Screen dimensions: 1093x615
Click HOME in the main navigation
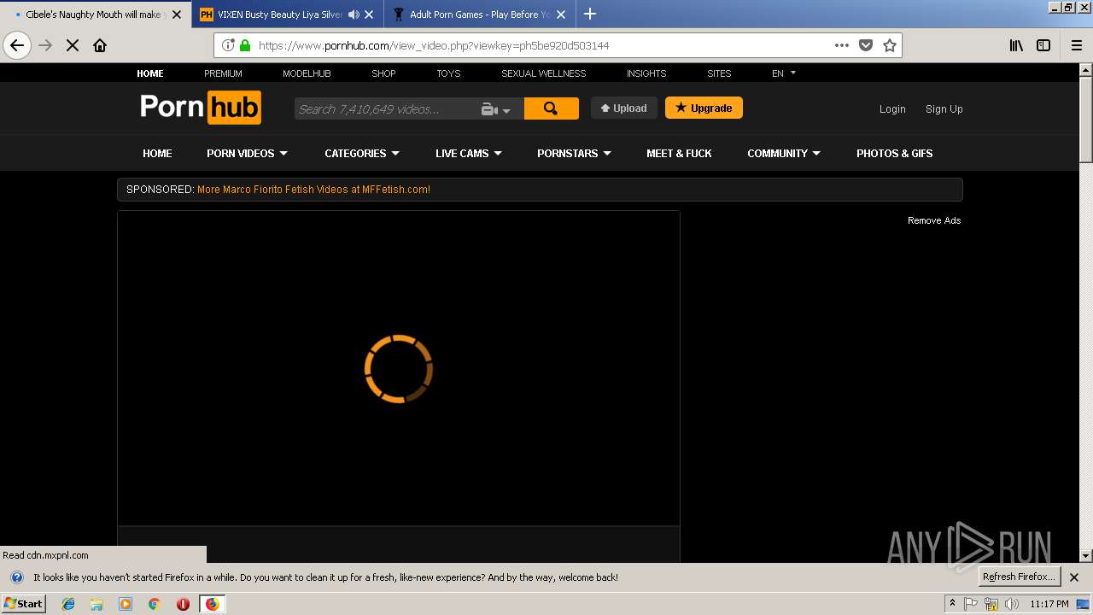coord(157,153)
